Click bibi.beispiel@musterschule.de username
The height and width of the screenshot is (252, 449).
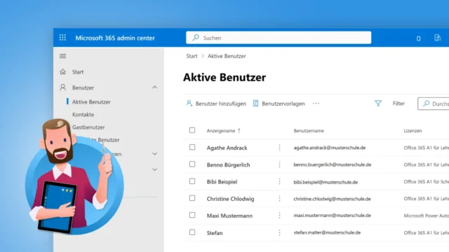tap(326, 182)
